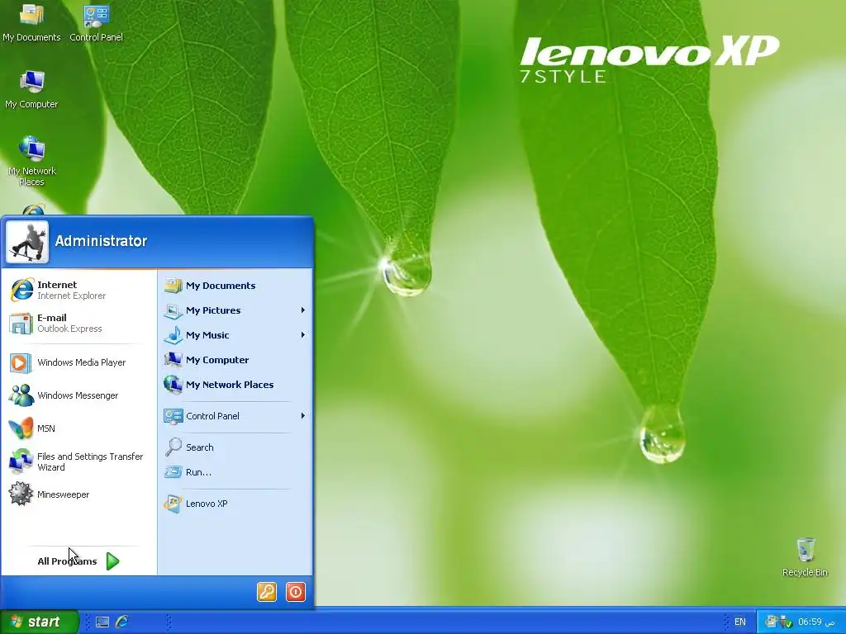Screen dimensions: 846x634
Task: Open Control Panel desktop icon
Action: point(96,22)
